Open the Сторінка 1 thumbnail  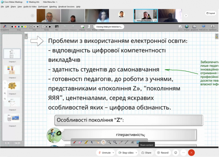tap(12, 54)
